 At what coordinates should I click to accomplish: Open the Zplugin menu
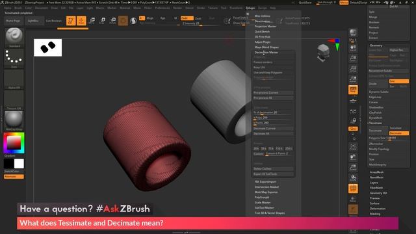point(250,8)
